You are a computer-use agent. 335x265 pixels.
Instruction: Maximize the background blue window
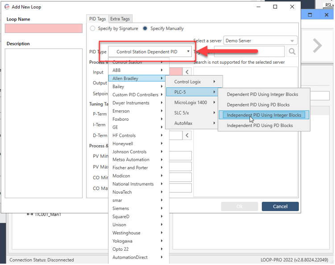[x=310, y=15]
